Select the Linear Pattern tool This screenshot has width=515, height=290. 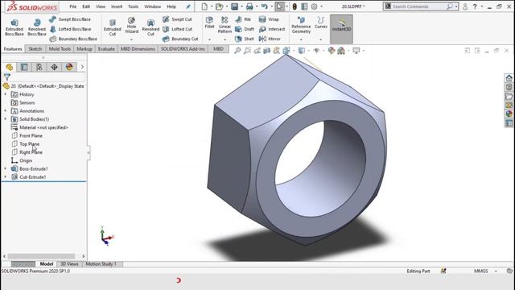225,25
